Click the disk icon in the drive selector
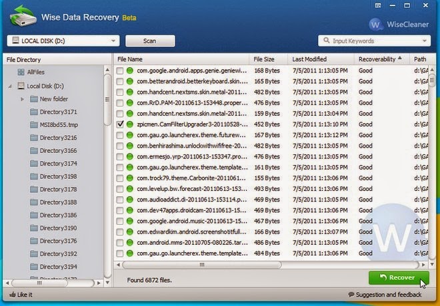Screen dimensions: 440x306 click(16, 41)
